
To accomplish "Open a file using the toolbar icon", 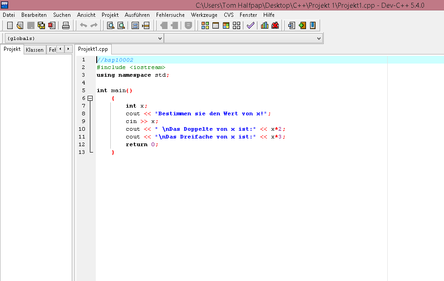I will pos(20,25).
